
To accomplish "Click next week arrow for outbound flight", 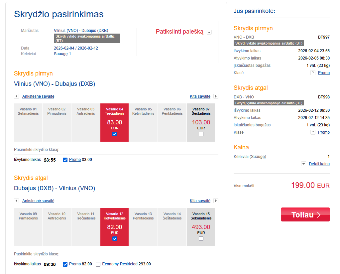I will coord(216,96).
